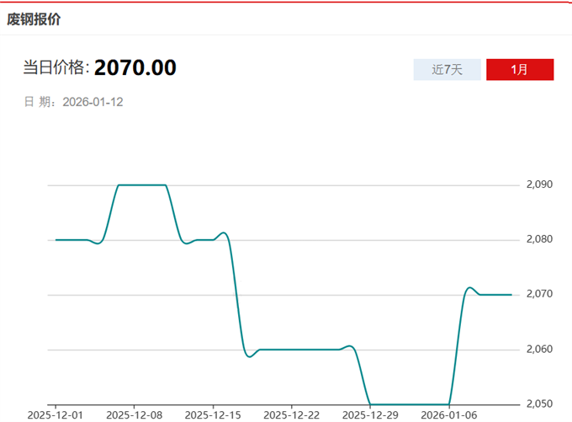The image size is (572, 422).
Task: Click the right end of the price line
Action: pos(511,295)
